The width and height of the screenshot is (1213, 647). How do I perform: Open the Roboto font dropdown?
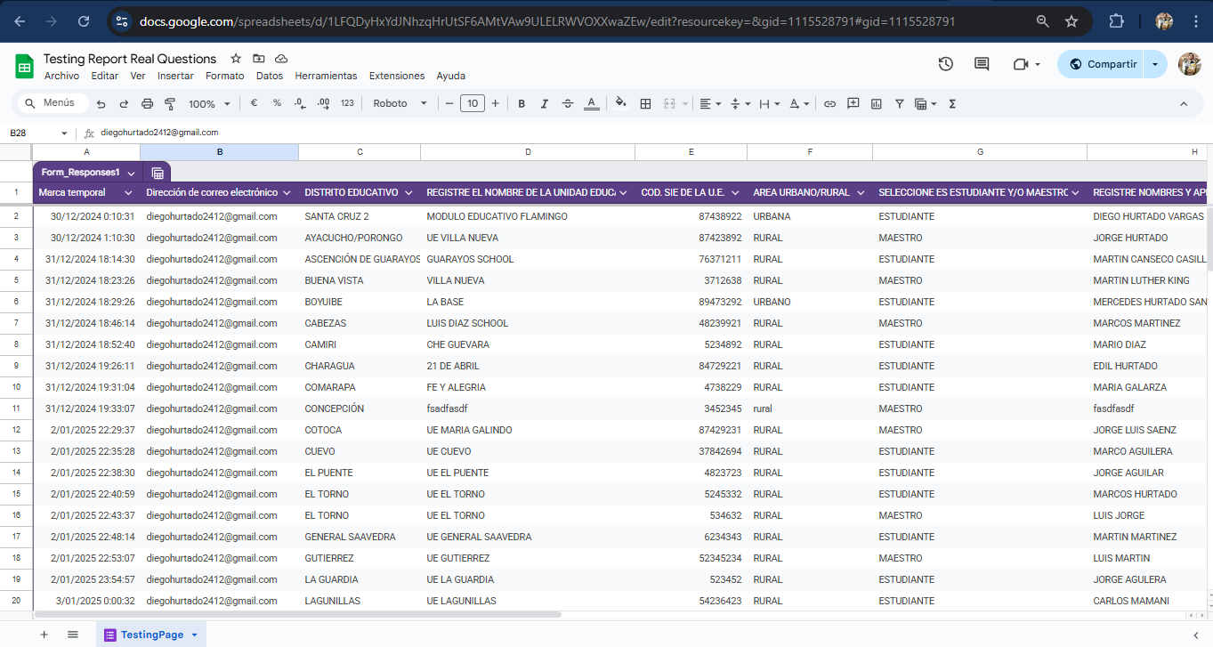tap(400, 103)
